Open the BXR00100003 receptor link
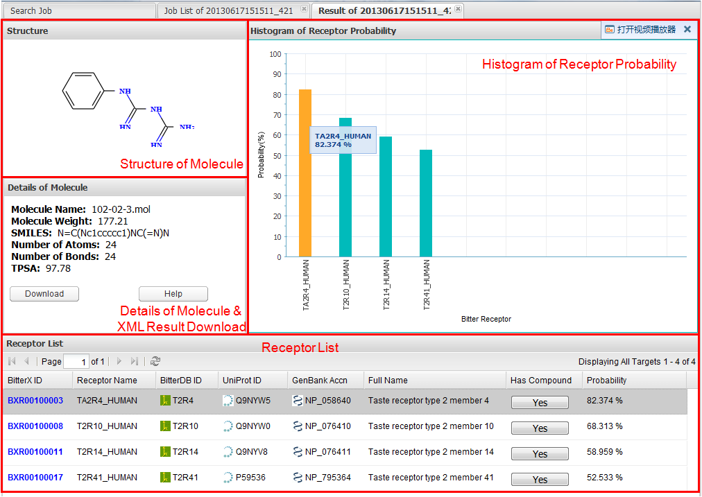The image size is (702, 497). [x=35, y=401]
